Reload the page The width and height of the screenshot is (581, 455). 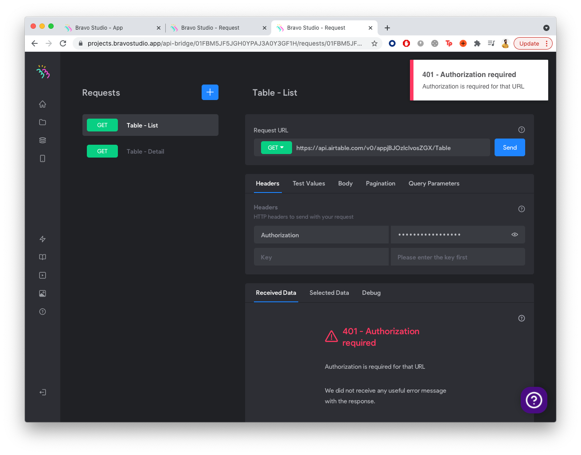pos(63,43)
